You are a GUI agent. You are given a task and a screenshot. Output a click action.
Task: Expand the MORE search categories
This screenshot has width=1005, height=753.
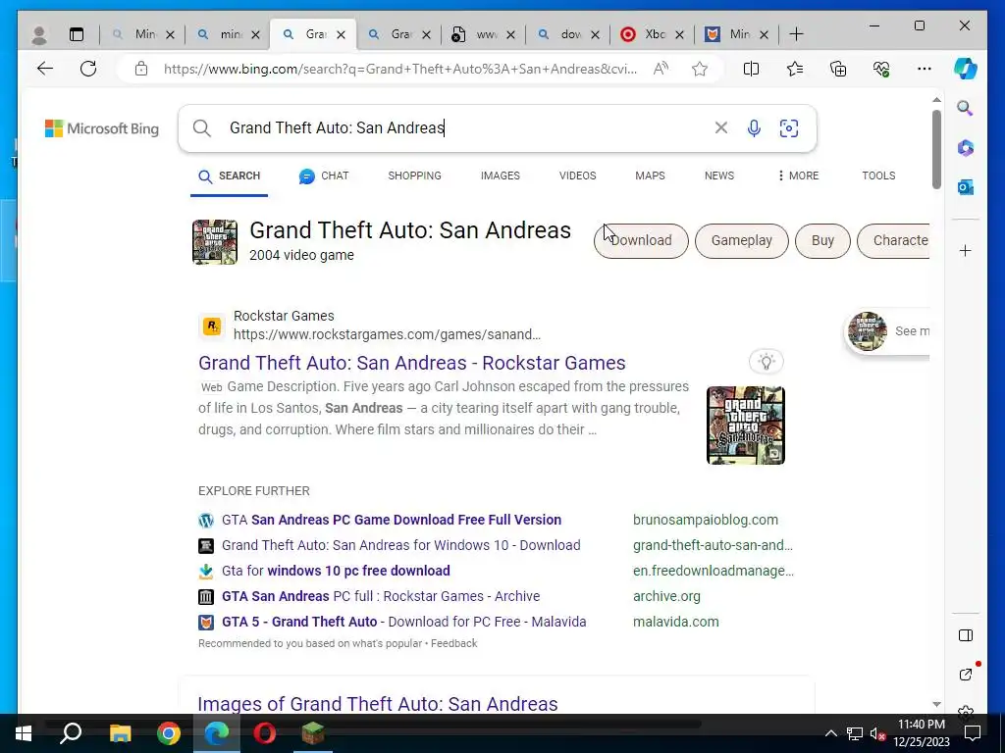click(x=798, y=176)
